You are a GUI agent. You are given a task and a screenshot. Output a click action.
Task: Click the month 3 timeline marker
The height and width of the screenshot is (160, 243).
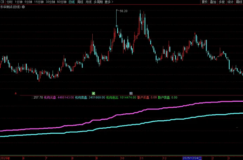(x=229, y=158)
